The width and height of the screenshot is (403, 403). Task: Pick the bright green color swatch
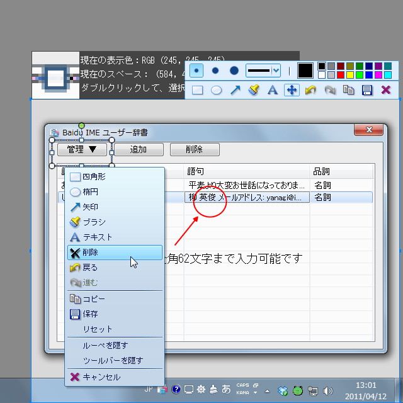[x=359, y=75]
